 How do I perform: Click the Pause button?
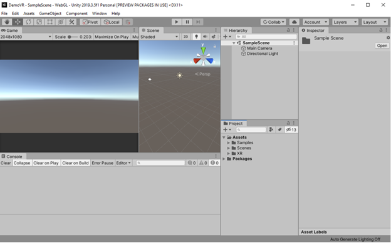coord(187,22)
